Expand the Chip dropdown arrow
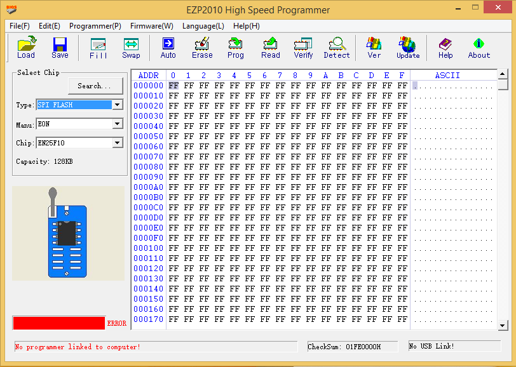 [118, 143]
